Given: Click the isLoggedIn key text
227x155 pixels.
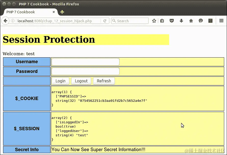Looking at the screenshot, I should click(72, 122).
